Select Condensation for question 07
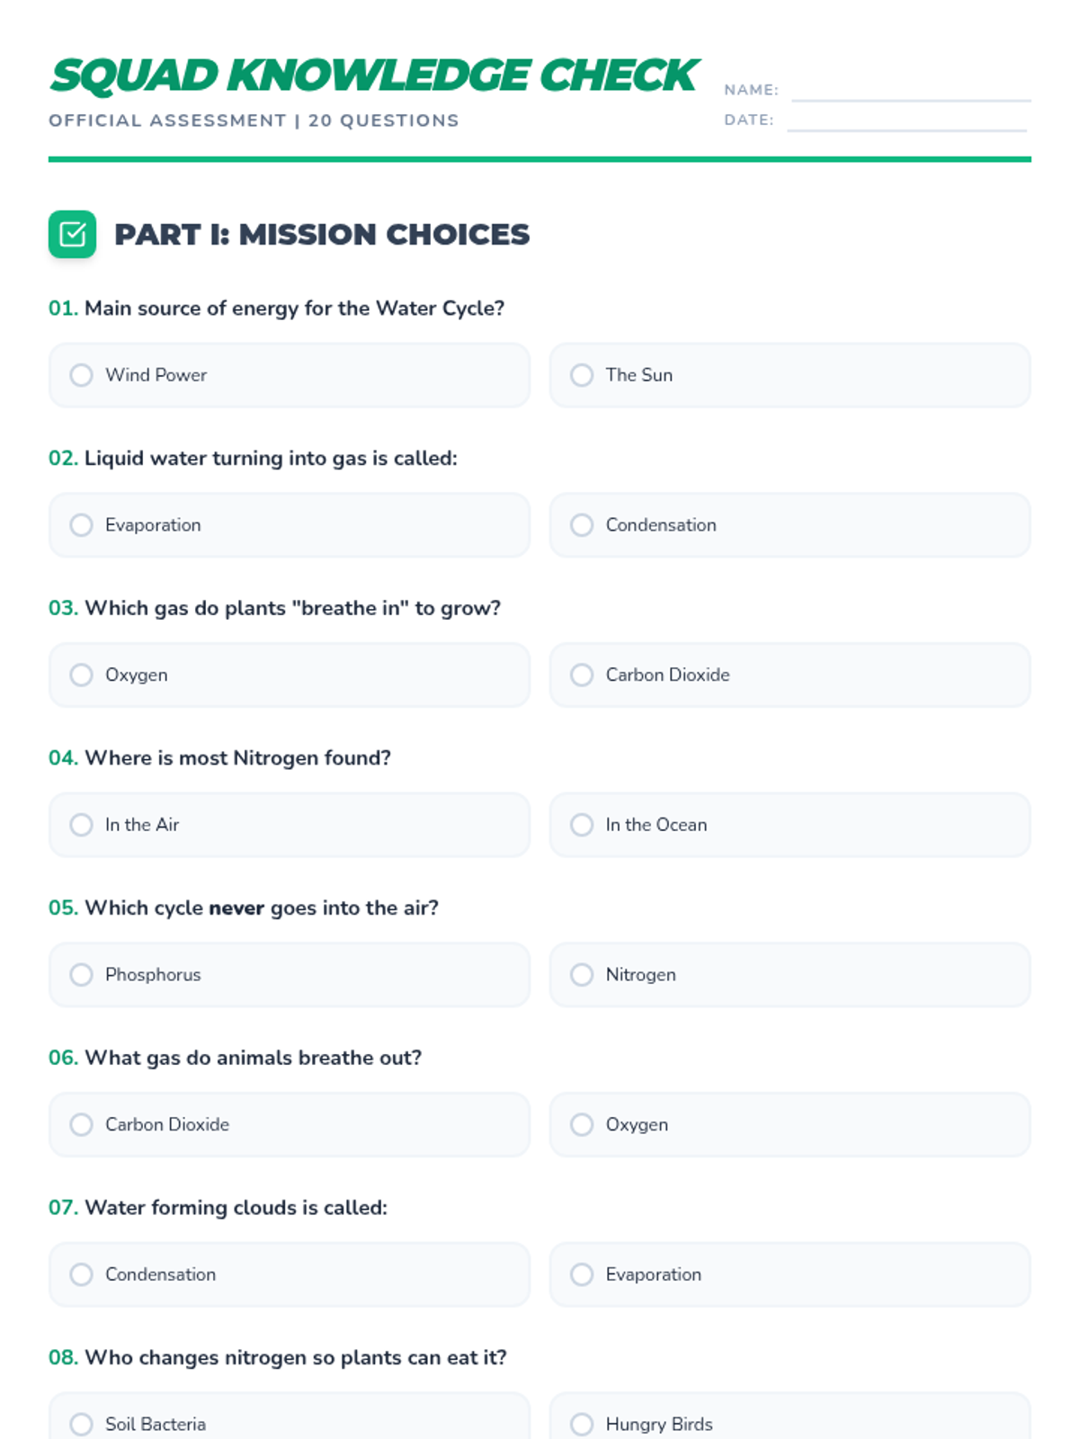 click(82, 1274)
